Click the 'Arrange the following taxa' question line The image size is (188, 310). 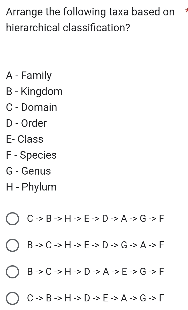(x=90, y=12)
